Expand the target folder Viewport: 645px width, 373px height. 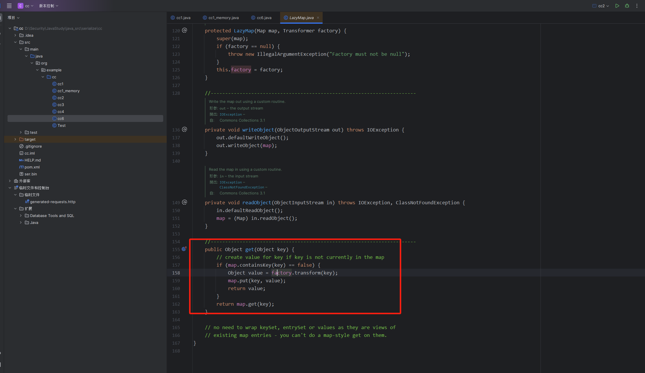(x=15, y=139)
